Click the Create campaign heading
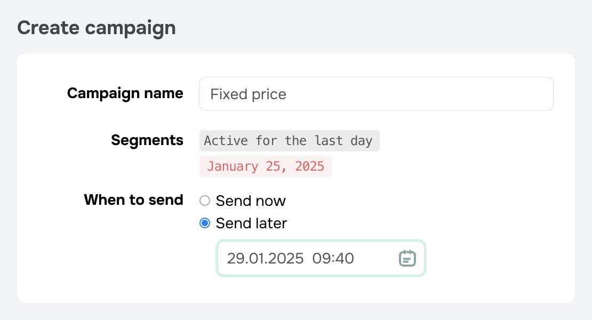The image size is (592, 320). [97, 28]
